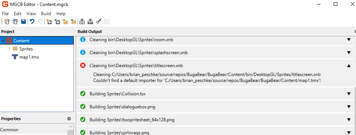Click the 'Cleaning bin\DesktopGL\Sprites\splashscreen.xnb' text

tap(138, 53)
